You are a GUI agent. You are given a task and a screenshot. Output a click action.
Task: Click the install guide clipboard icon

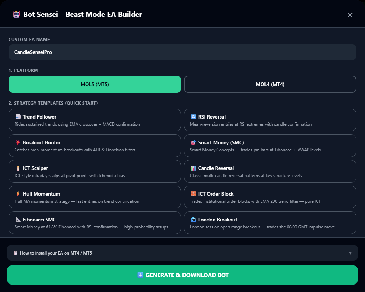click(x=16, y=253)
